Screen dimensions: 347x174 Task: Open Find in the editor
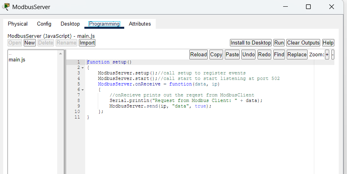pos(279,55)
